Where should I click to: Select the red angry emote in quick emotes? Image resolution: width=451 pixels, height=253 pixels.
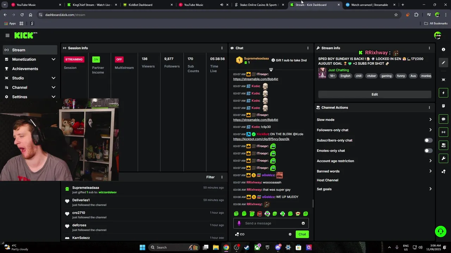pyautogui.click(x=260, y=214)
